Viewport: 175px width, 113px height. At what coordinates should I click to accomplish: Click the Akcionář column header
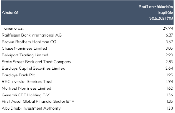pyautogui.click(x=10, y=12)
